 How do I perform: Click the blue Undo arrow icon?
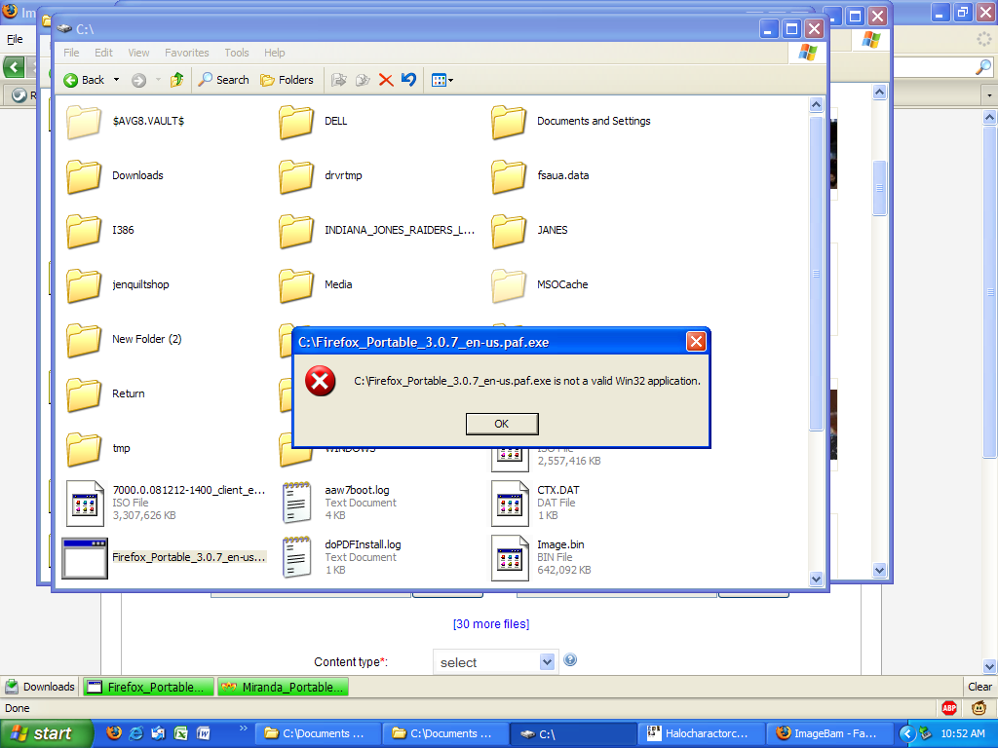pos(408,80)
